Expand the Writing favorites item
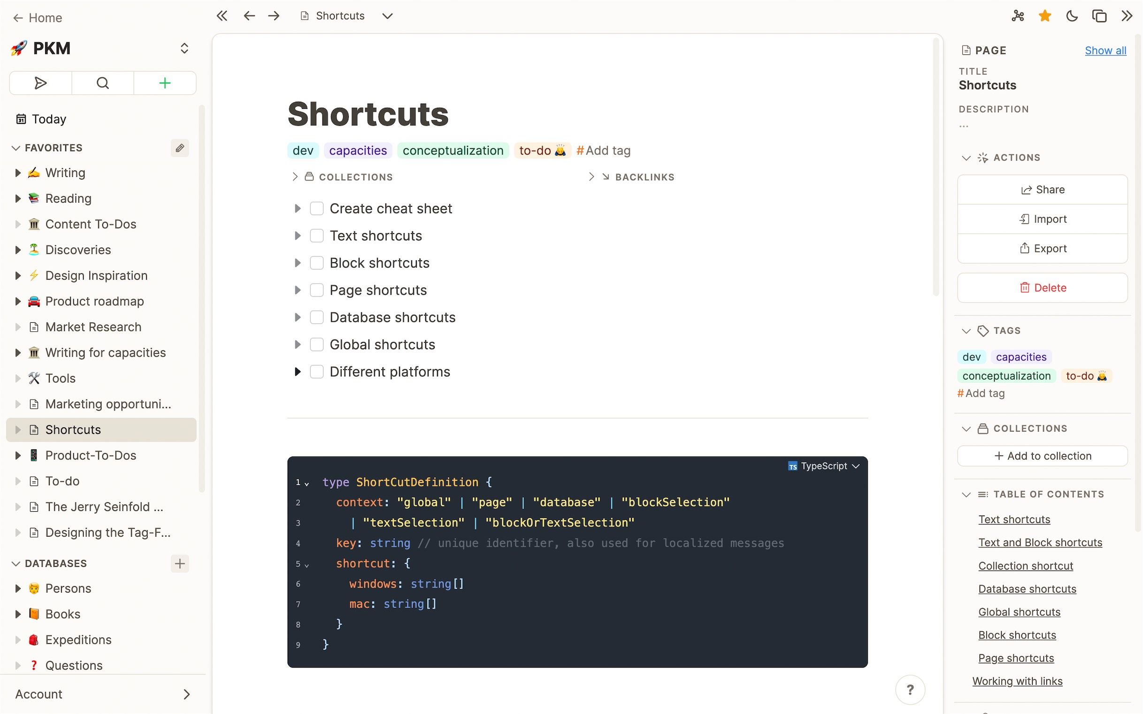The width and height of the screenshot is (1143, 714). [x=18, y=173]
